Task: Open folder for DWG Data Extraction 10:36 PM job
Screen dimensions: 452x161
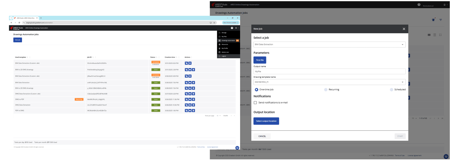Action: (190, 105)
